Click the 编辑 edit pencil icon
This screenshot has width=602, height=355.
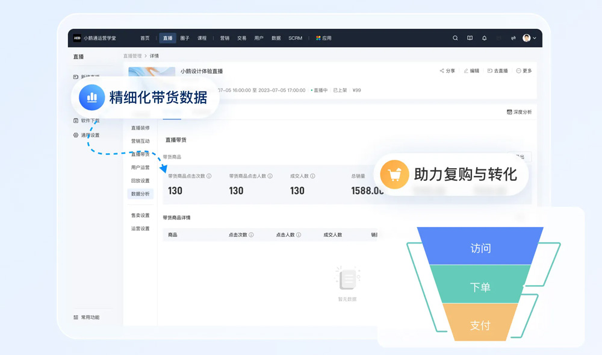(467, 71)
